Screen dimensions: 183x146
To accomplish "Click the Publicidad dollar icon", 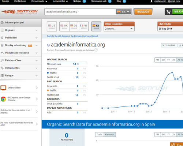I will pyautogui.click(x=2, y=38).
